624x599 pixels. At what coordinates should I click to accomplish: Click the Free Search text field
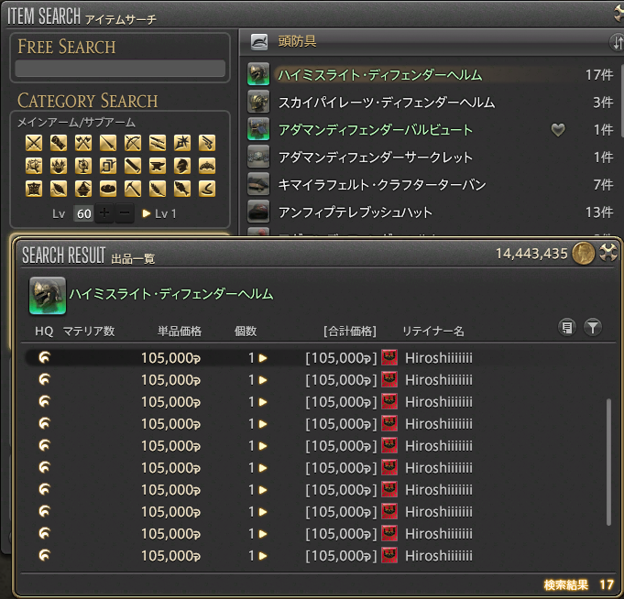click(x=120, y=69)
